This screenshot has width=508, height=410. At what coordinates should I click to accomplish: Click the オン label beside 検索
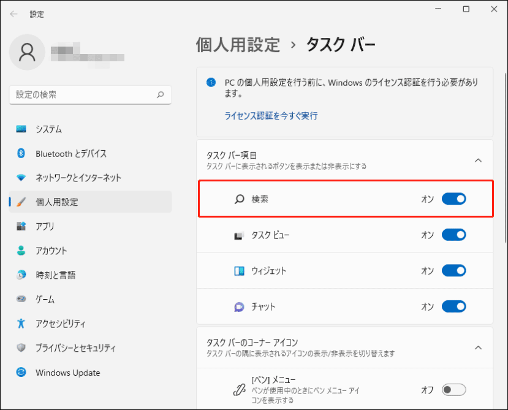pos(427,199)
